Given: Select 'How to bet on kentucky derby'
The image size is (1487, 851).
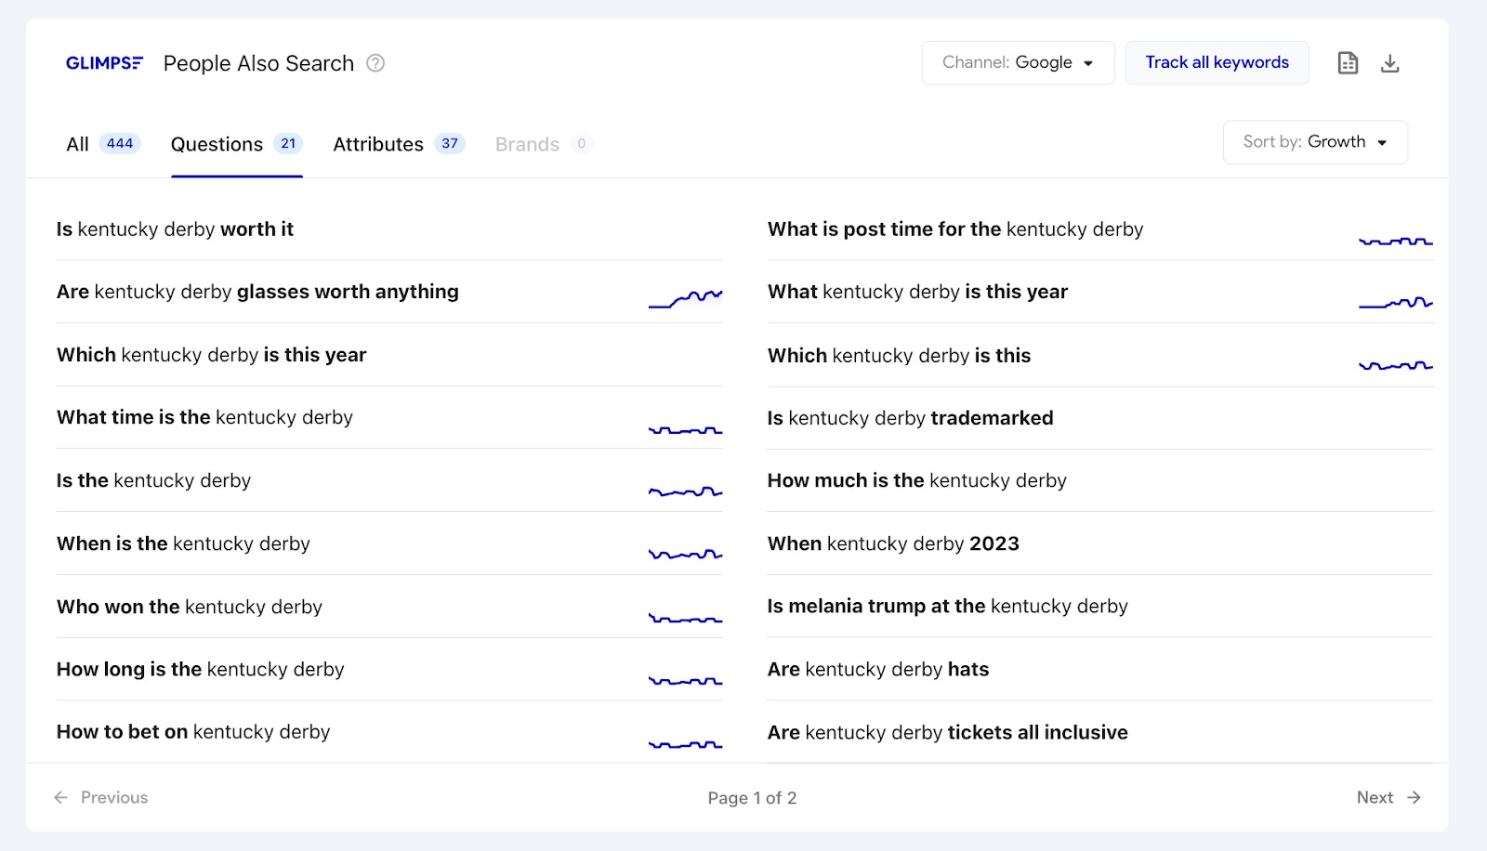Looking at the screenshot, I should click(192, 732).
